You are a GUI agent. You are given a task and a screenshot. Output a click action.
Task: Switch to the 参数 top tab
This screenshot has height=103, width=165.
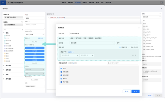tap(97, 2)
